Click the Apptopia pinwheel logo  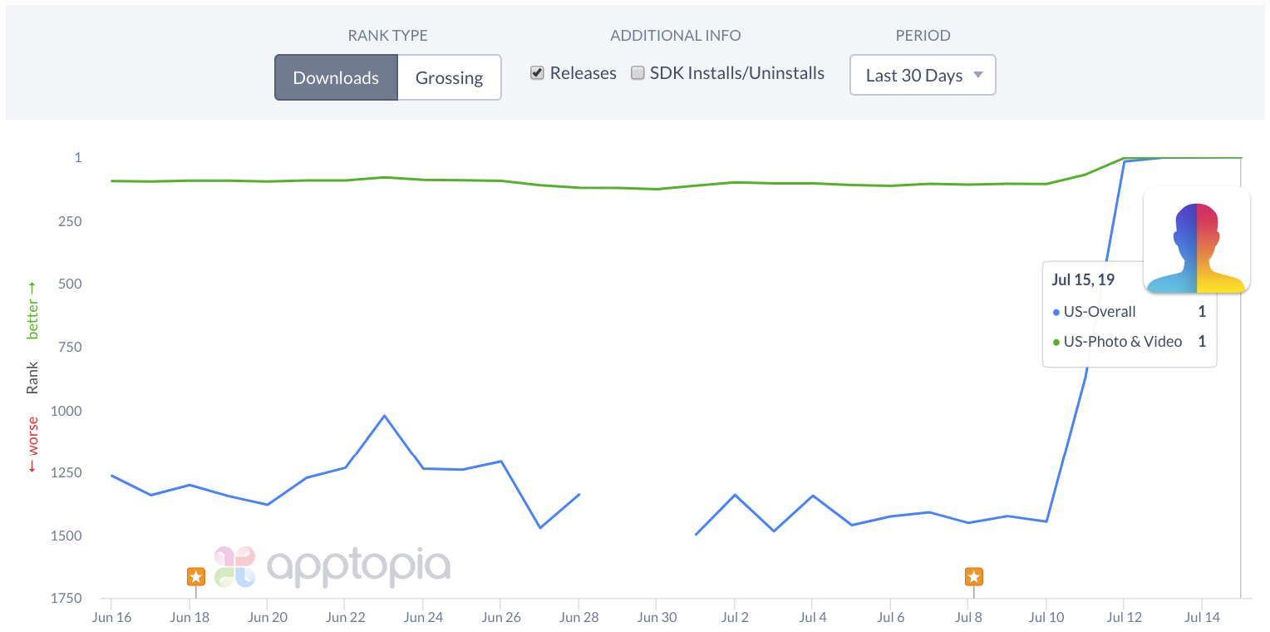coord(234,567)
